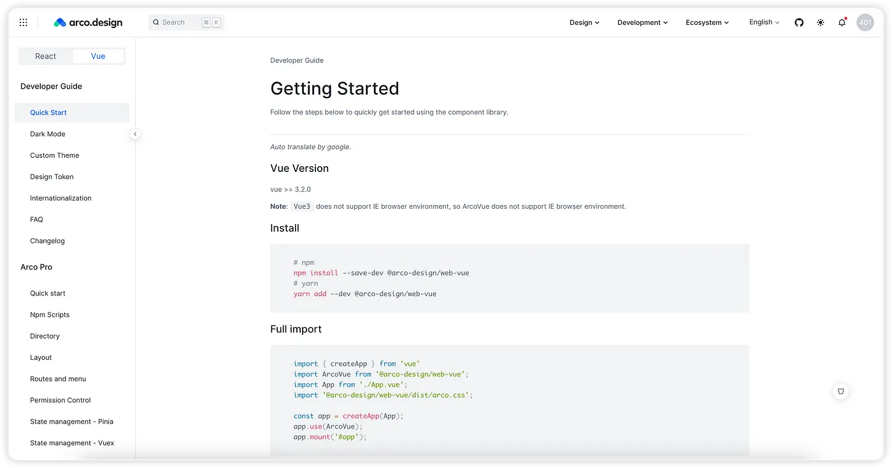The width and height of the screenshot is (892, 468).
Task: Open the apps grid menu icon
Action: [24, 22]
